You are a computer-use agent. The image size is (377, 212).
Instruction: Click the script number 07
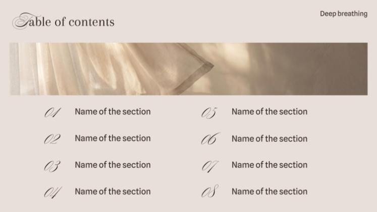[209, 166]
